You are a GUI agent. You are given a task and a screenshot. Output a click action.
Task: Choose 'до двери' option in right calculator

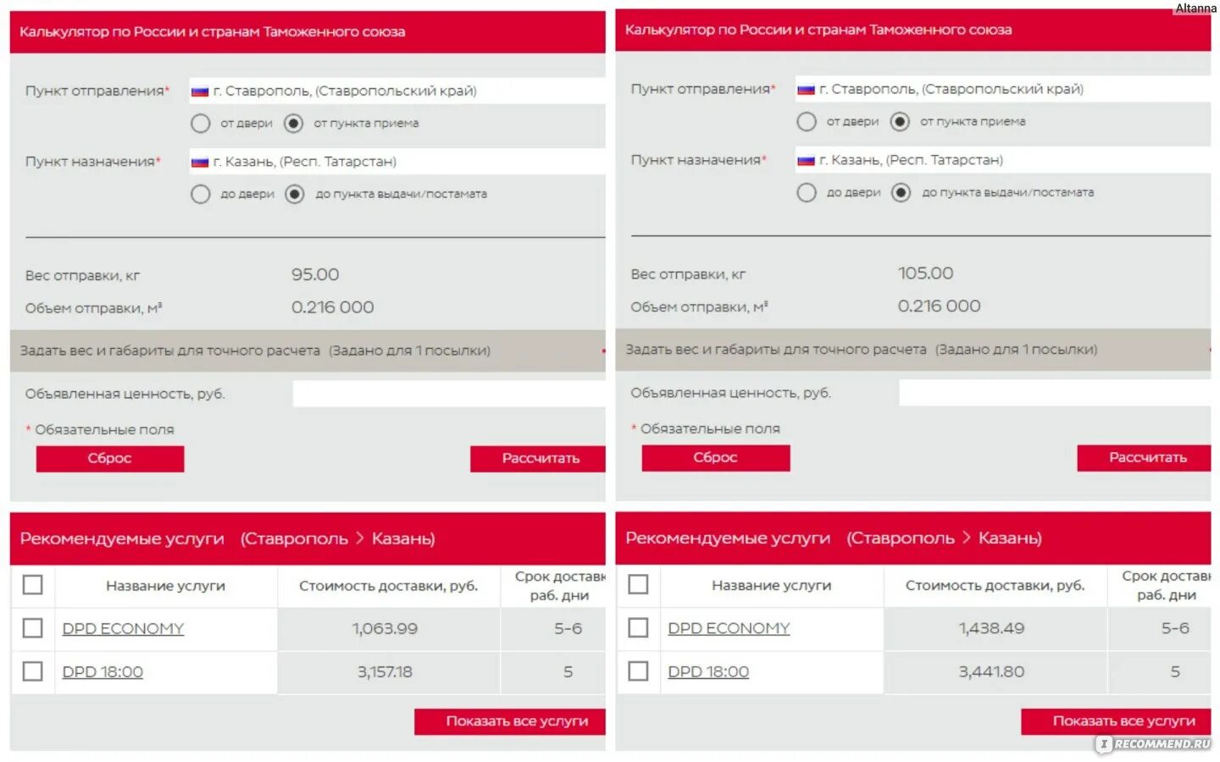click(807, 193)
